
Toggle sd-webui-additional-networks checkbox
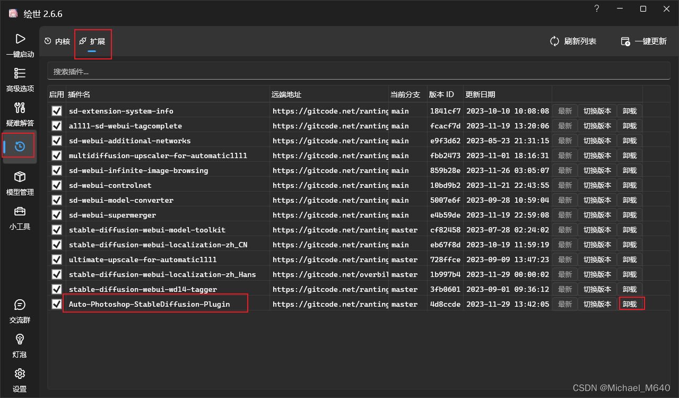click(57, 141)
